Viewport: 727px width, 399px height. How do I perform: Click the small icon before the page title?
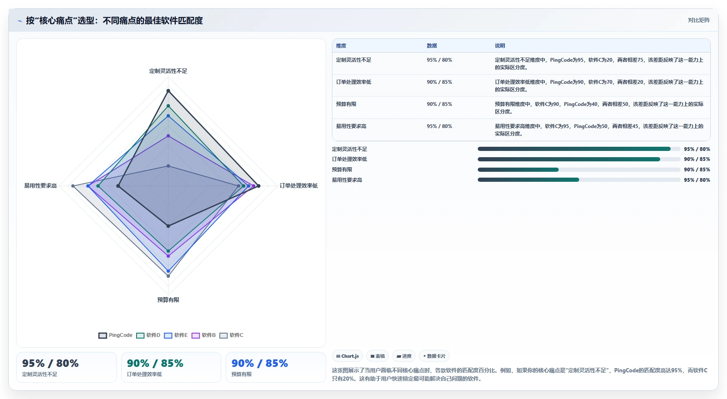pyautogui.click(x=20, y=21)
